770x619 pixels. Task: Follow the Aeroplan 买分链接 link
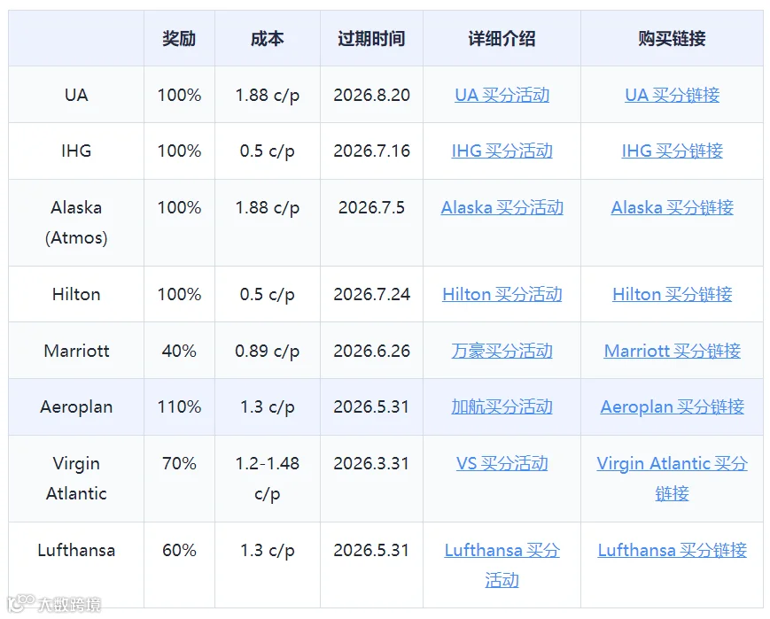pyautogui.click(x=672, y=407)
